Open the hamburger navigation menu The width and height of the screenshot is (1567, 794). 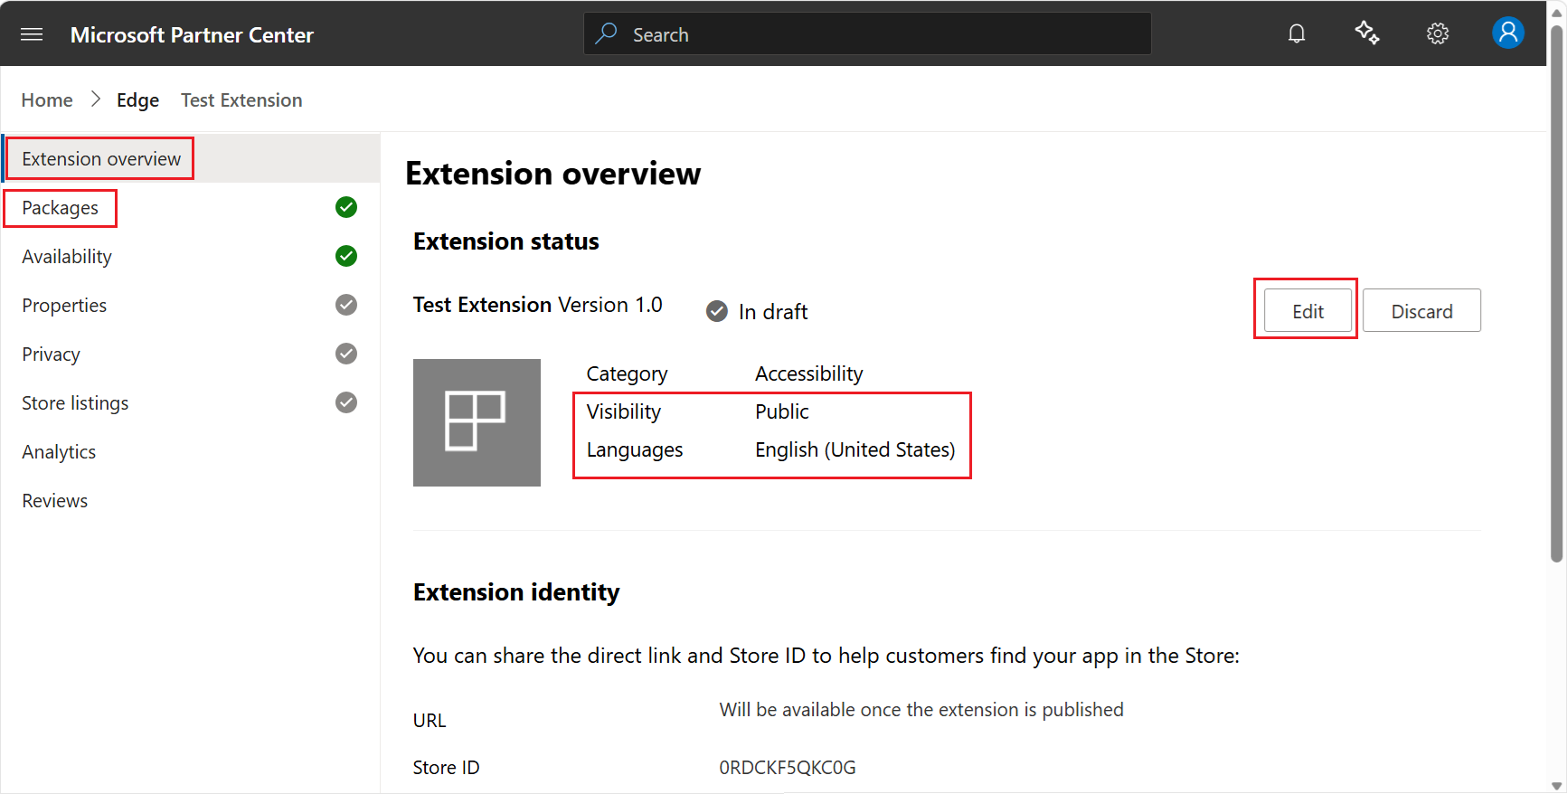(32, 34)
